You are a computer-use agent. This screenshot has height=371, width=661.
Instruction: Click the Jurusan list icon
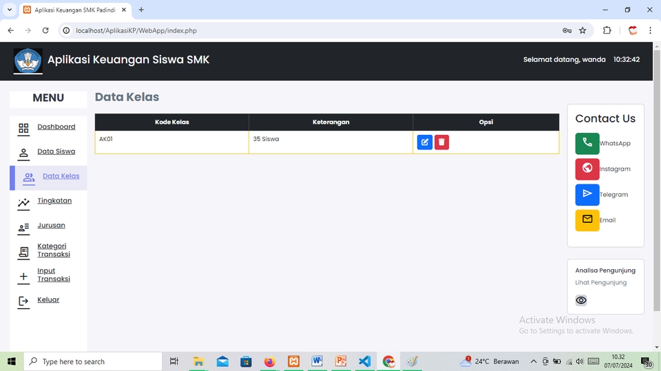click(x=23, y=228)
